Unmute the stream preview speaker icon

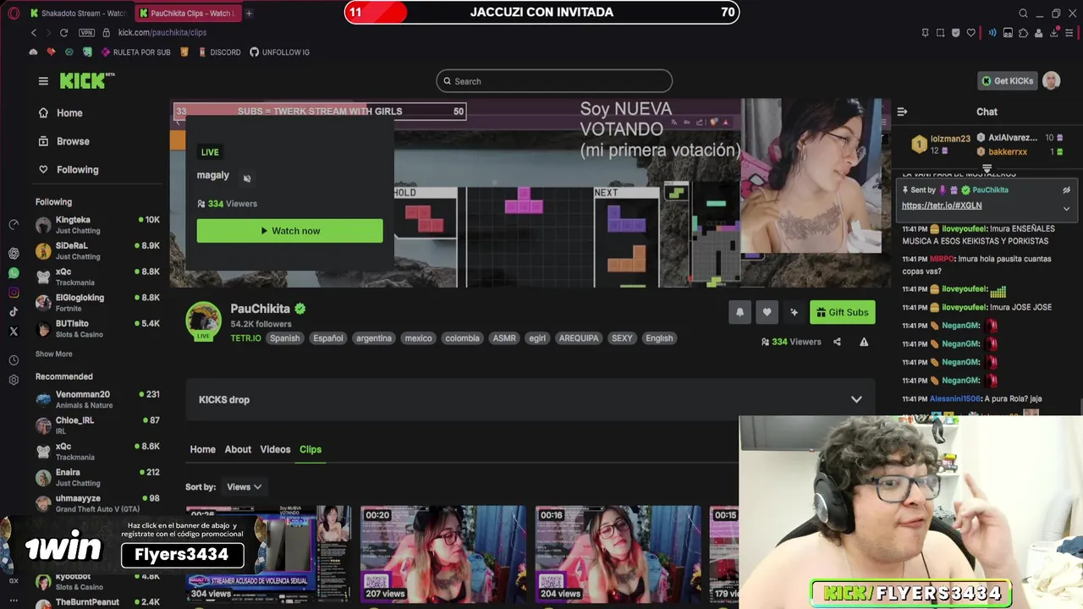[x=247, y=178]
